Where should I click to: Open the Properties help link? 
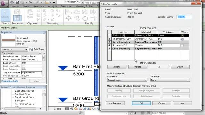coord(10,81)
